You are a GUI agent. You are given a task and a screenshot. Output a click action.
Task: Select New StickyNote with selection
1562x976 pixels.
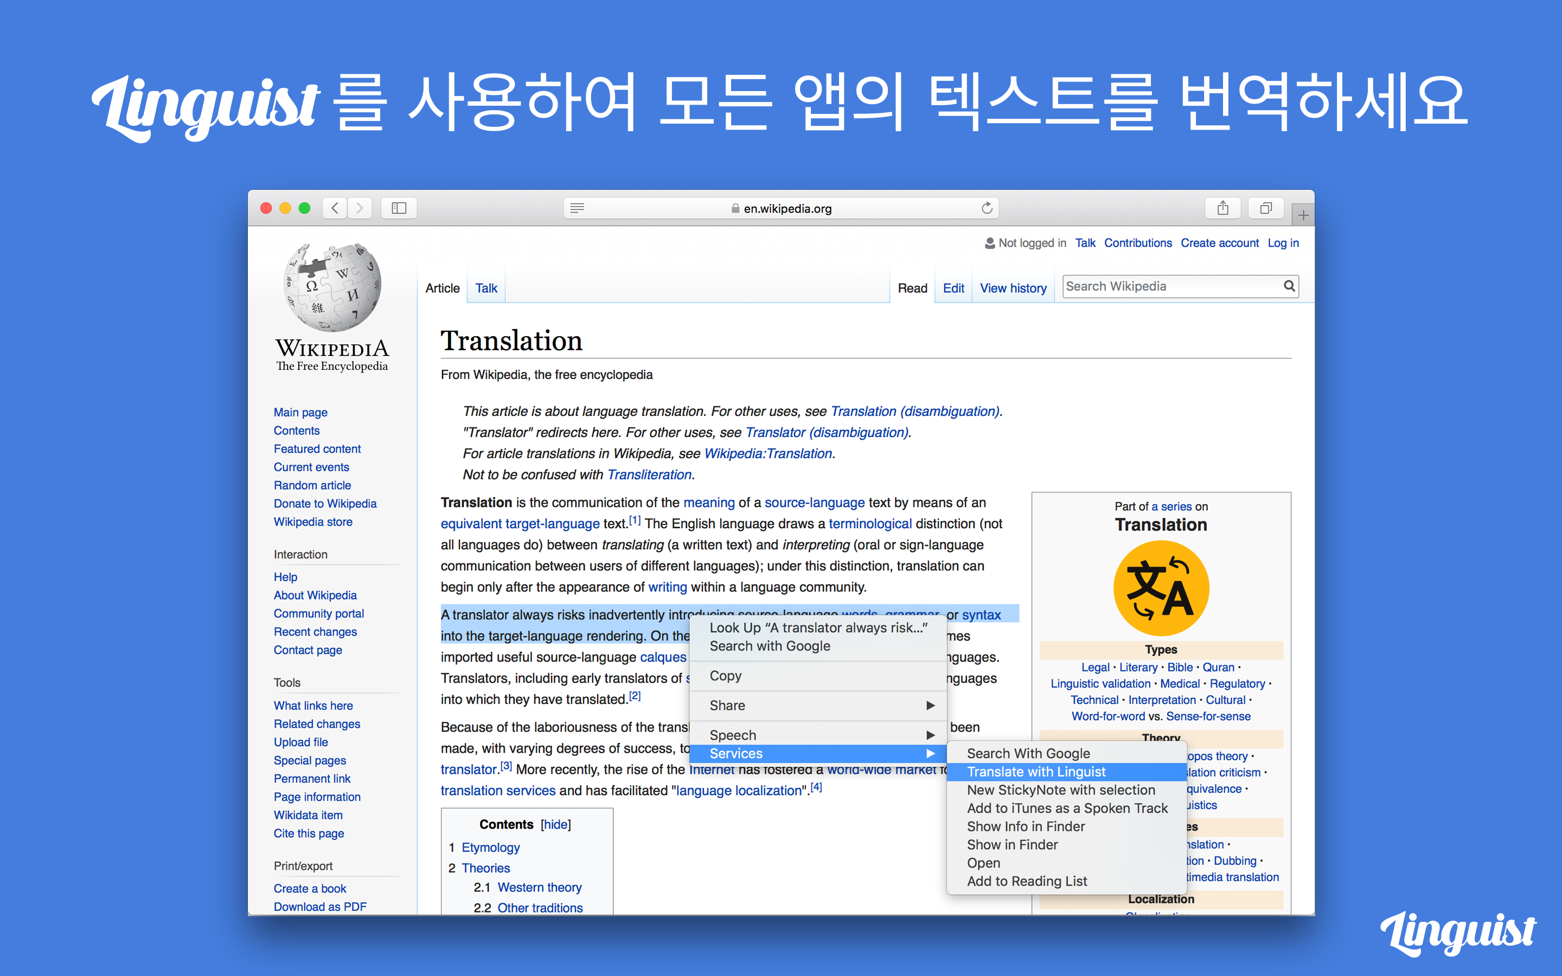pos(1066,790)
